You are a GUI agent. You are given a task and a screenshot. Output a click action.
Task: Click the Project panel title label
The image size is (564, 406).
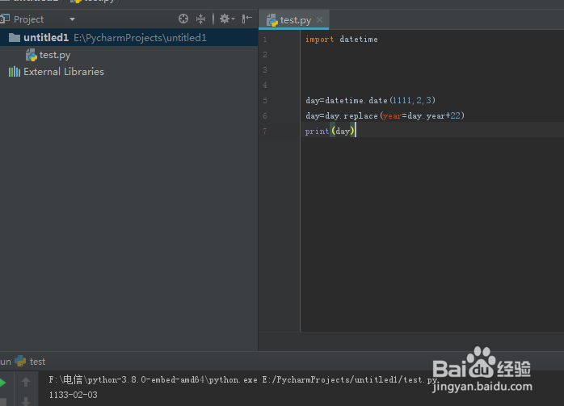coord(29,19)
